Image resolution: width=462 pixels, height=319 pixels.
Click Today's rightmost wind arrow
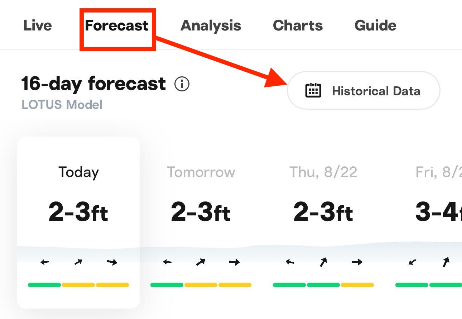112,262
